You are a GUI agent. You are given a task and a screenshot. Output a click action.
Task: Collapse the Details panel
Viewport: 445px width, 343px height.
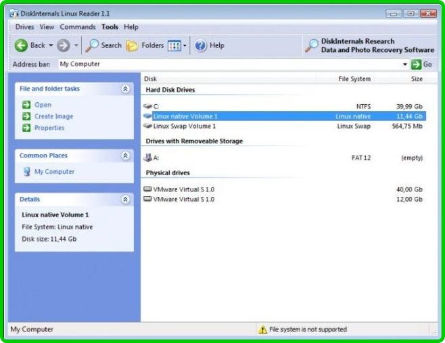click(125, 200)
